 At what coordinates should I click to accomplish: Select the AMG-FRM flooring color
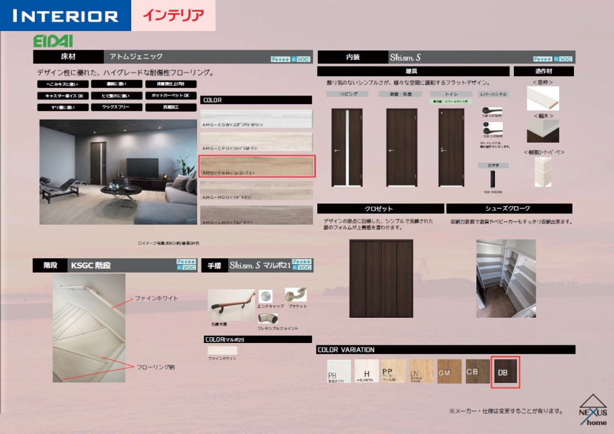(257, 167)
